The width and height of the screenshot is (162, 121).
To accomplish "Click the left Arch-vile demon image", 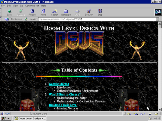I will [x=21, y=50].
